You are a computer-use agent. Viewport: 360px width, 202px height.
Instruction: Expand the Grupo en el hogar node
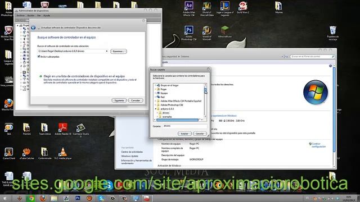155,85
